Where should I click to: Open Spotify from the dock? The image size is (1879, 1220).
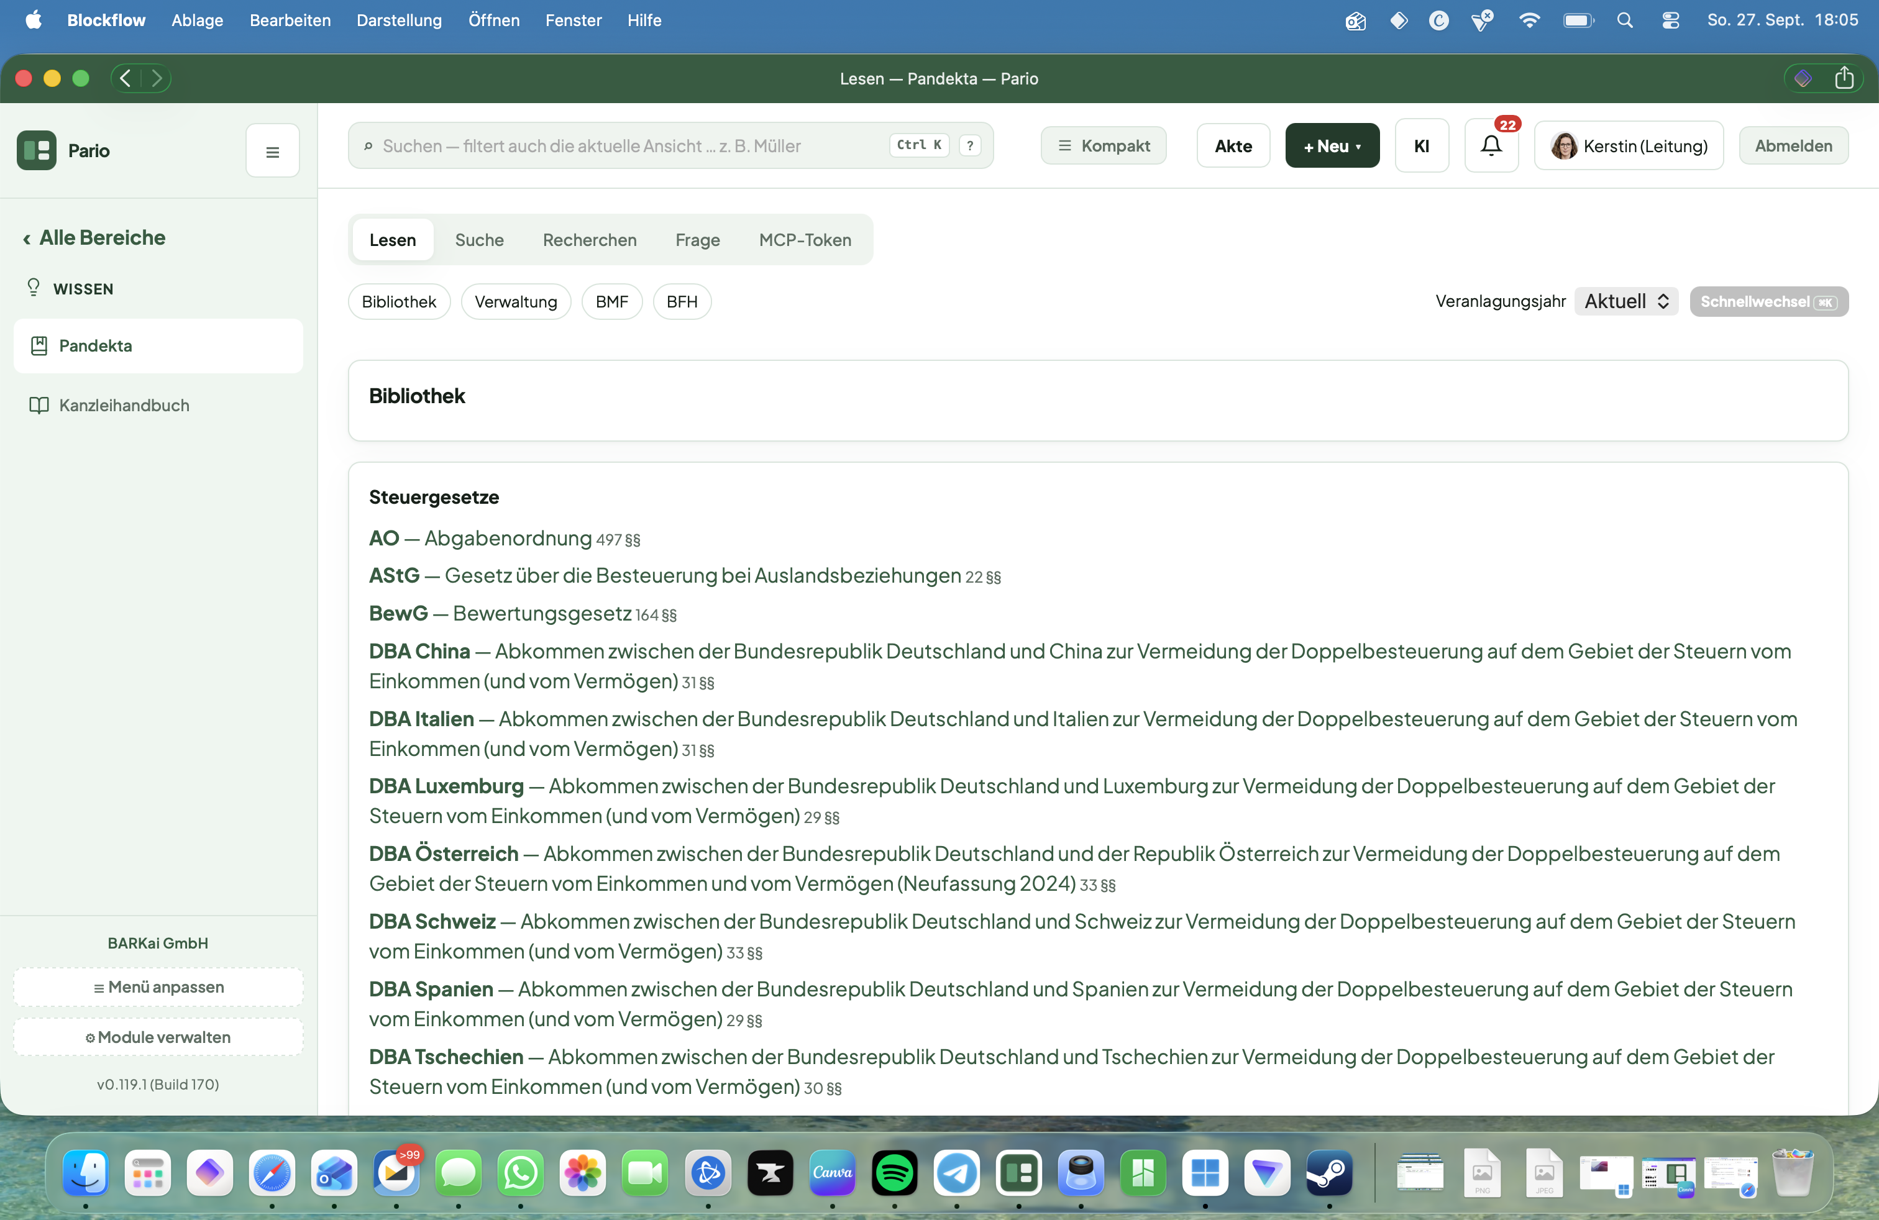coord(894,1173)
